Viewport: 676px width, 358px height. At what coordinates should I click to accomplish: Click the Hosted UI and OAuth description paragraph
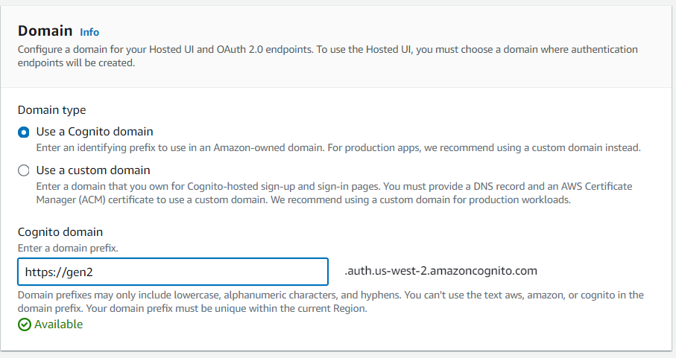[328, 56]
